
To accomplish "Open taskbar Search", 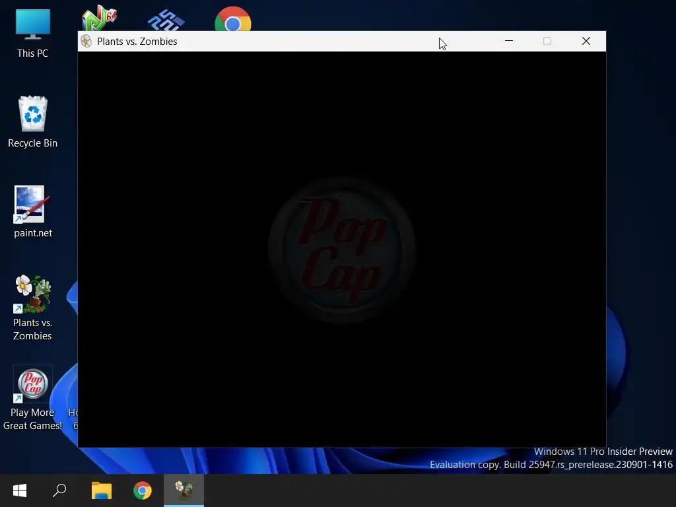I will (59, 490).
